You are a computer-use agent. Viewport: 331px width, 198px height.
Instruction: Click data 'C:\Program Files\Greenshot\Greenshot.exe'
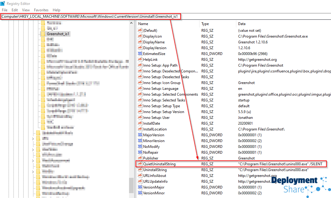[273, 36]
